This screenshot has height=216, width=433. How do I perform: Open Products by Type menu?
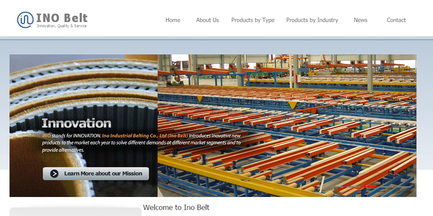[253, 20]
